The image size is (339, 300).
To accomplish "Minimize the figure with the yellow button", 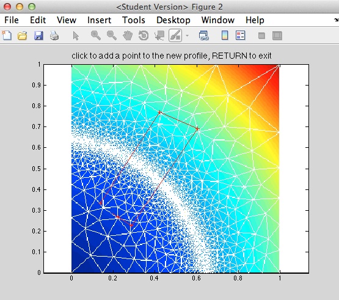I will pos(20,7).
